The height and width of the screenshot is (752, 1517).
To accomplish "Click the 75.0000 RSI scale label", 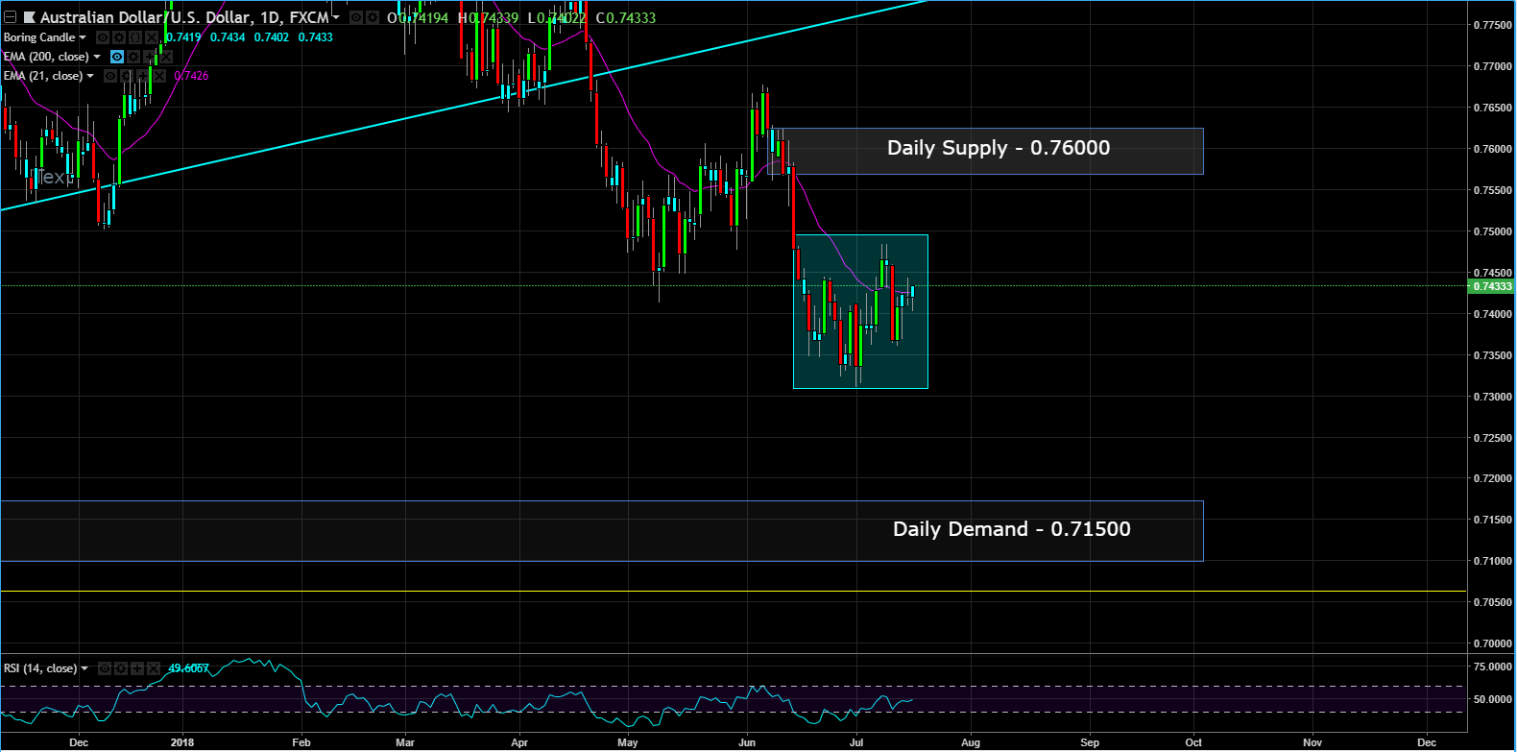I will (1494, 667).
